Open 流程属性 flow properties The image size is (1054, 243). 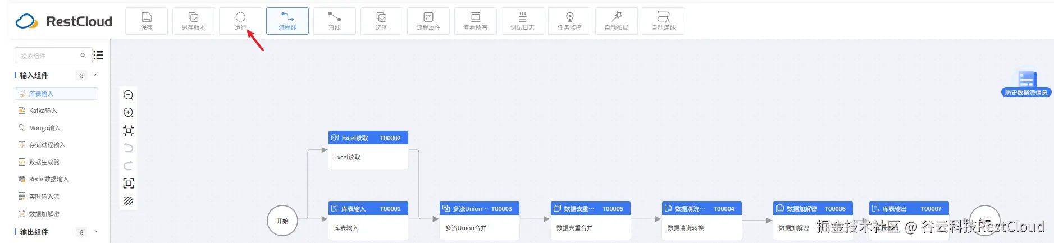click(428, 21)
